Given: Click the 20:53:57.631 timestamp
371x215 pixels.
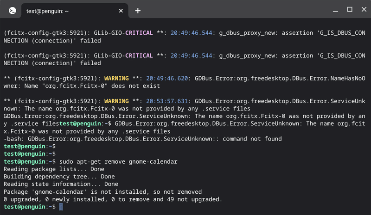Looking at the screenshot, I should tap(167, 101).
